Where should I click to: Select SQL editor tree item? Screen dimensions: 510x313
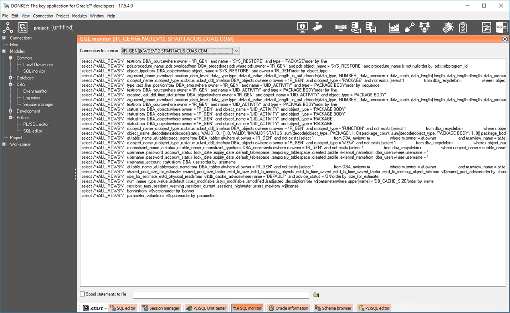coord(32,131)
